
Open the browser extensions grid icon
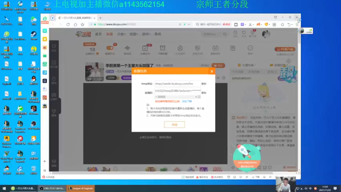point(274,25)
